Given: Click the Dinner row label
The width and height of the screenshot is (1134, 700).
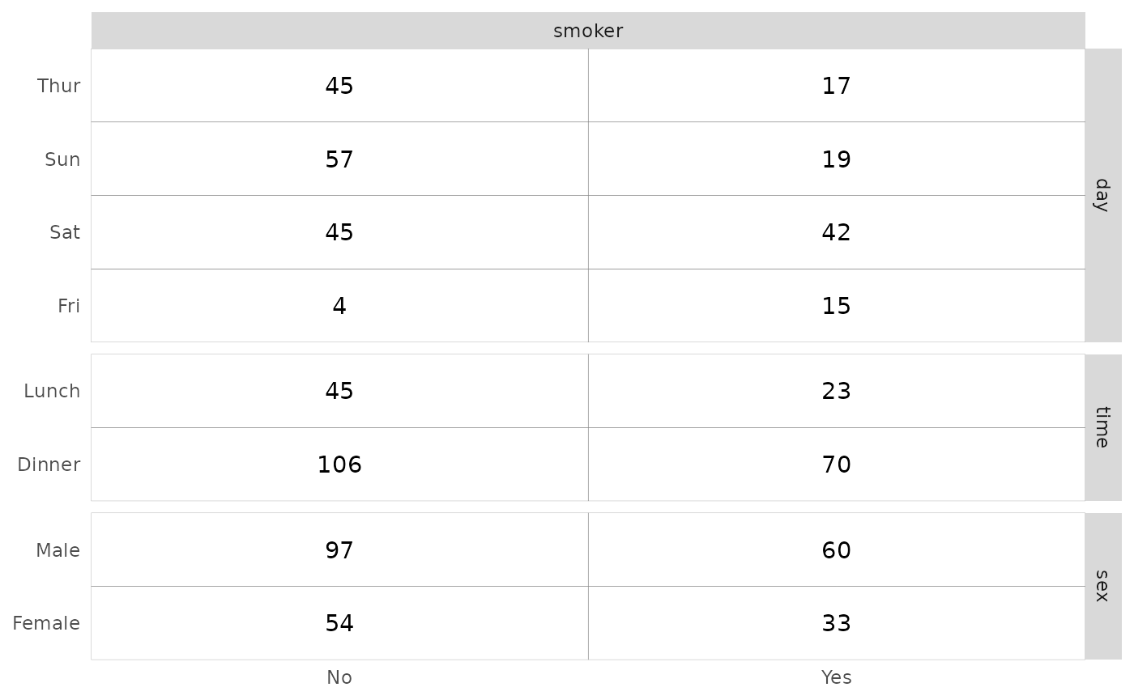Looking at the screenshot, I should coord(49,465).
